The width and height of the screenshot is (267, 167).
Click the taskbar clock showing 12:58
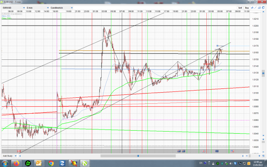(x=258, y=164)
